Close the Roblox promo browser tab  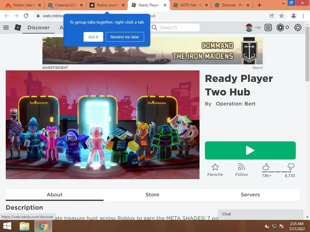click(x=123, y=5)
